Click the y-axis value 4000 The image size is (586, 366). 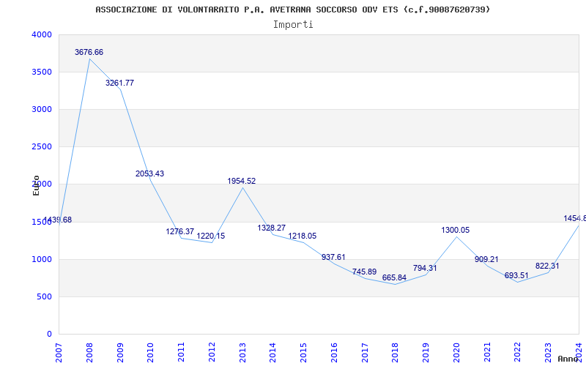click(42, 34)
